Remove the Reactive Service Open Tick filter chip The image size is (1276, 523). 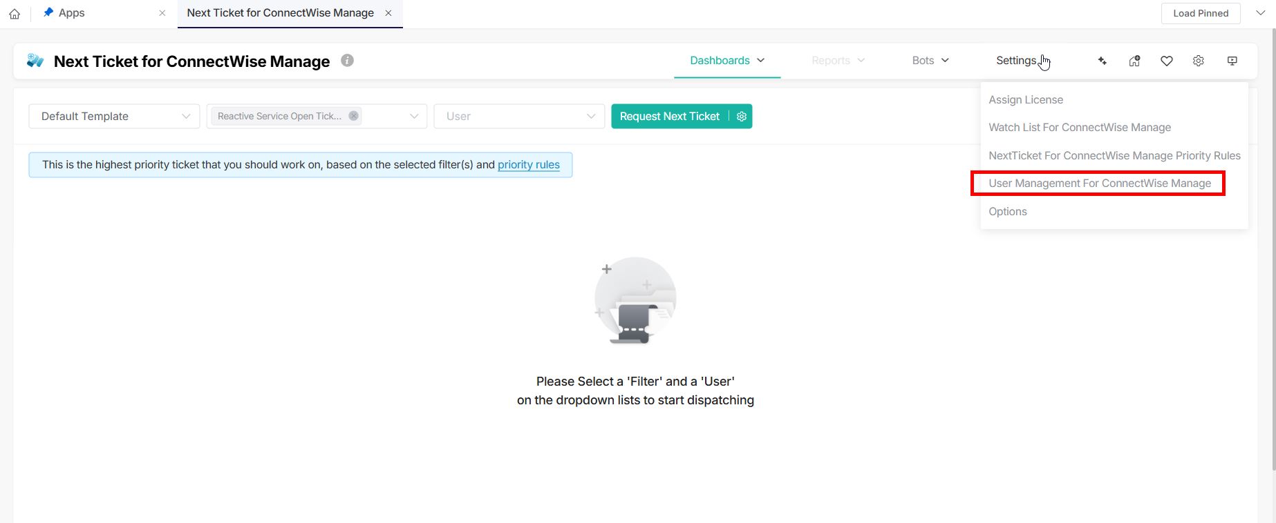353,116
